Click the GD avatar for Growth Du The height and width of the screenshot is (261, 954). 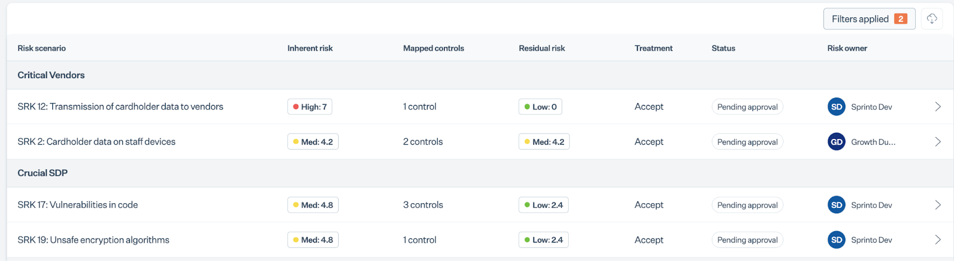[837, 142]
